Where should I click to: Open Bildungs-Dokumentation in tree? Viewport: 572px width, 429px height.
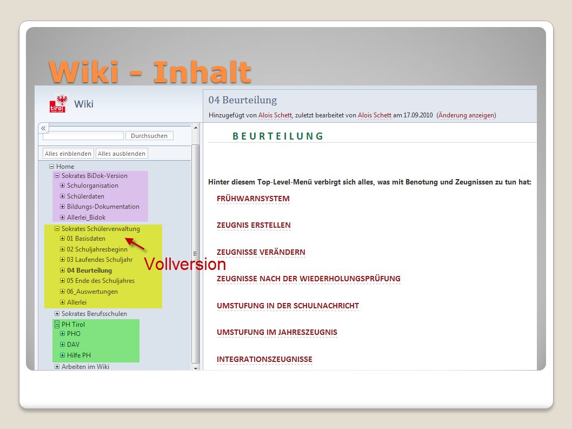tap(103, 207)
